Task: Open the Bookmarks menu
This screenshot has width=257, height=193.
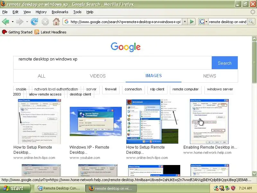Action: tap(60, 12)
